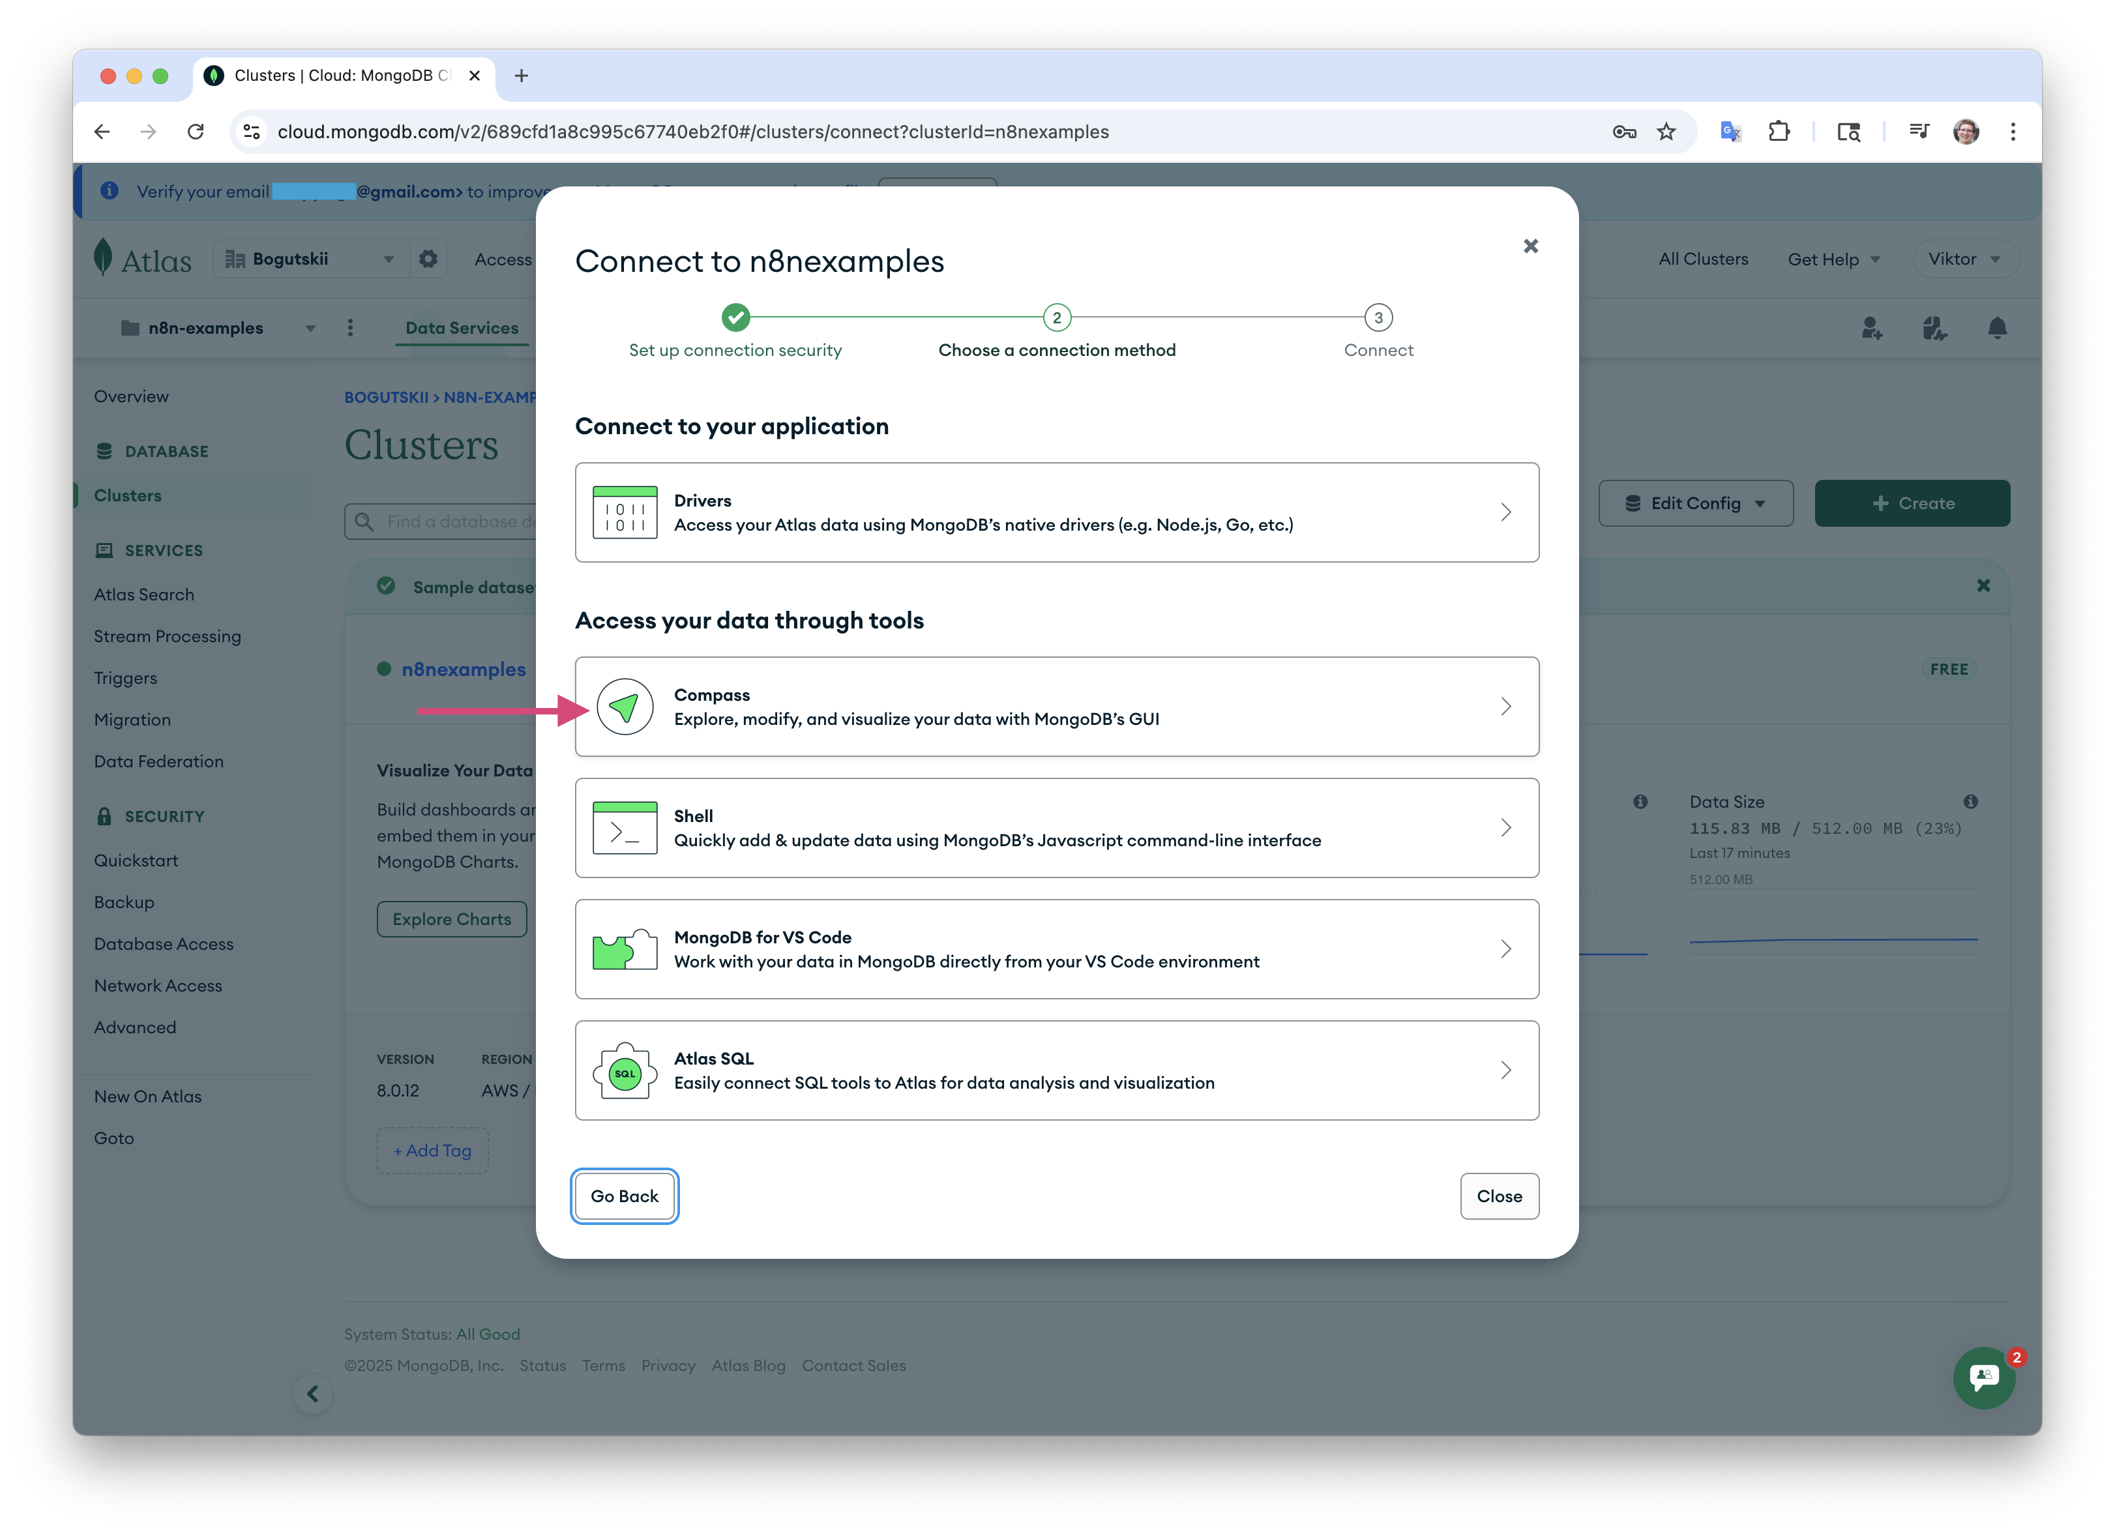Select step 2 circle in stepper
This screenshot has height=1532, width=2115.
click(x=1056, y=318)
